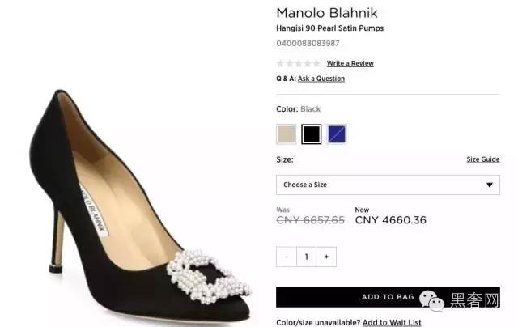Image resolution: width=518 pixels, height=327 pixels.
Task: Click the quantity input field
Action: [x=306, y=257]
